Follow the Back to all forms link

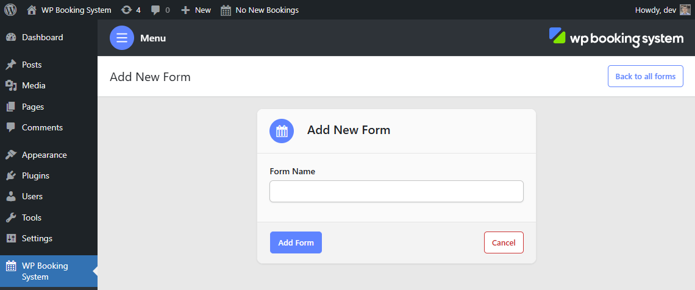coord(646,77)
